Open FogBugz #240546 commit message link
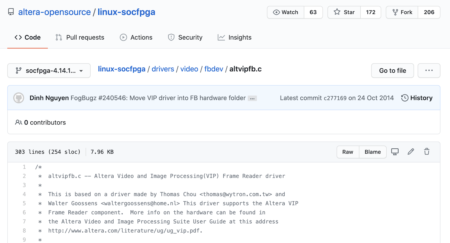 click(158, 98)
